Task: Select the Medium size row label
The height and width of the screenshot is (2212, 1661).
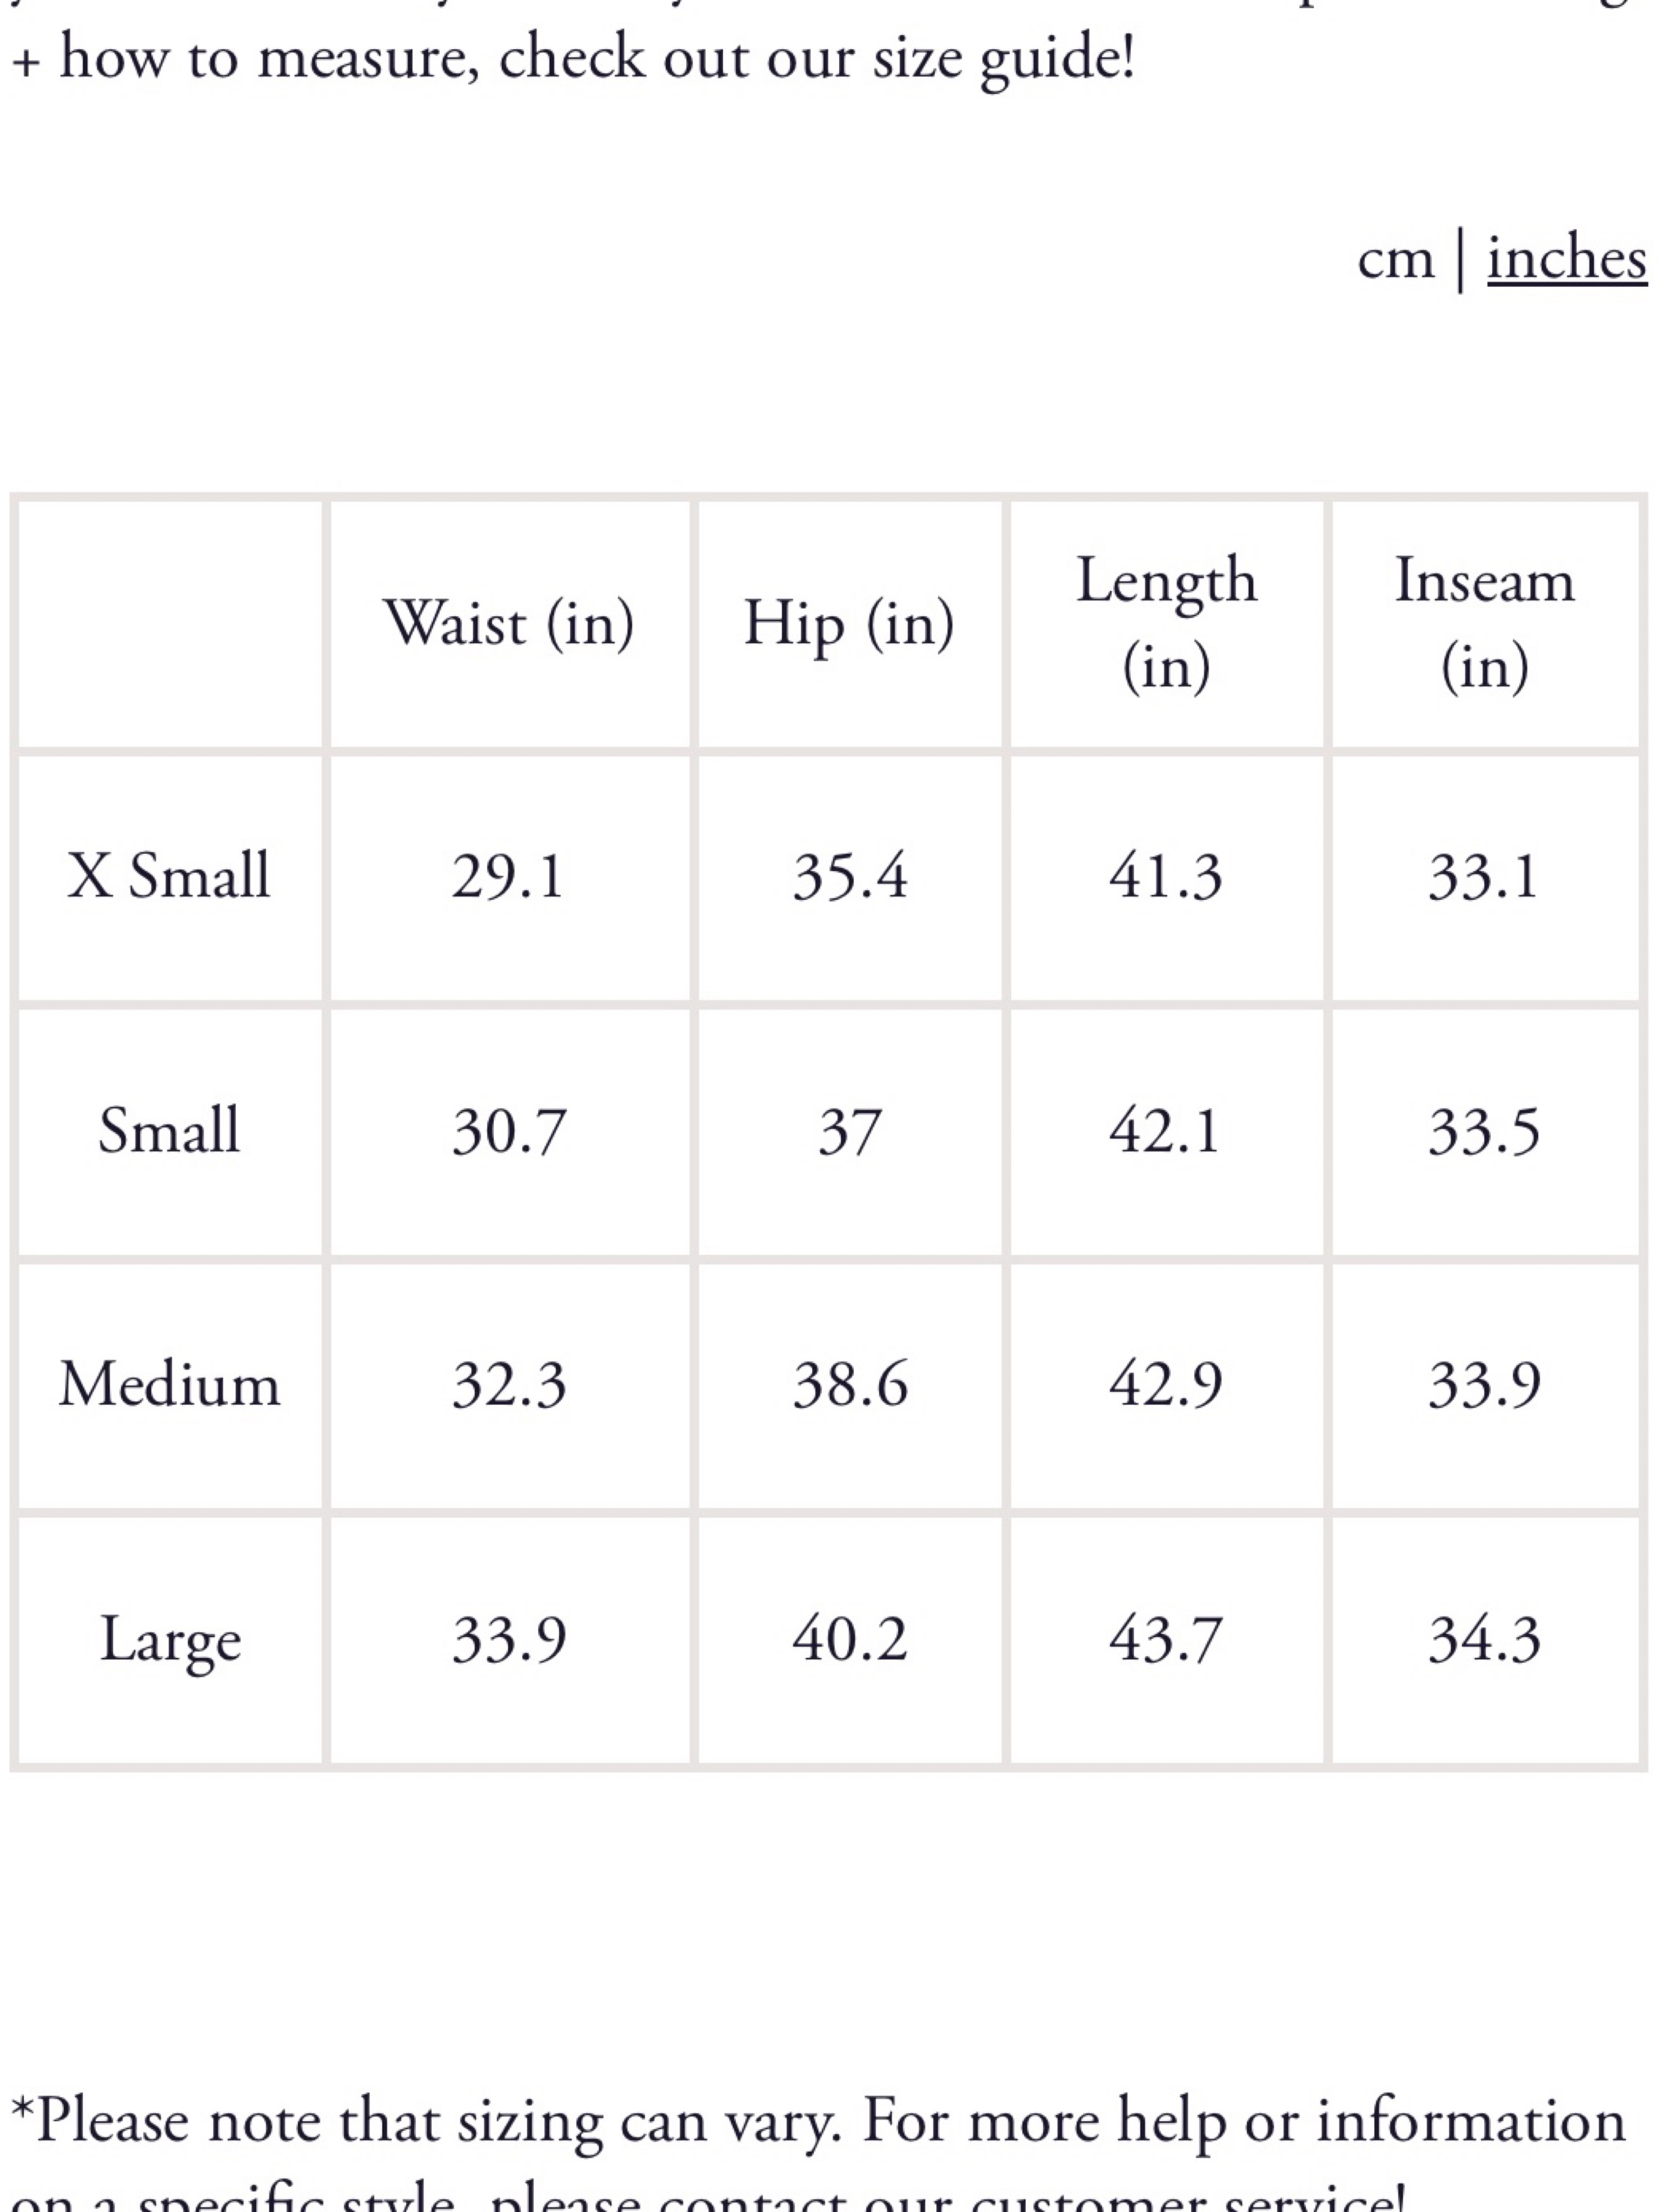Action: coord(169,1384)
